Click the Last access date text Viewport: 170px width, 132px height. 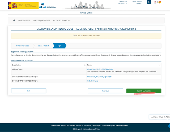(123, 2)
